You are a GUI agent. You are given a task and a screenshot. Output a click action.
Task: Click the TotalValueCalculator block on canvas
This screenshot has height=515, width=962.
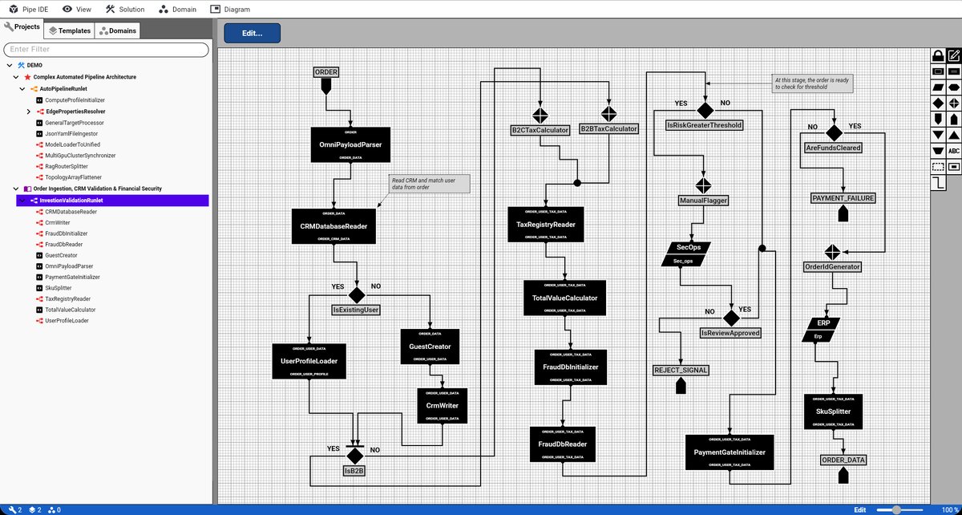[565, 298]
